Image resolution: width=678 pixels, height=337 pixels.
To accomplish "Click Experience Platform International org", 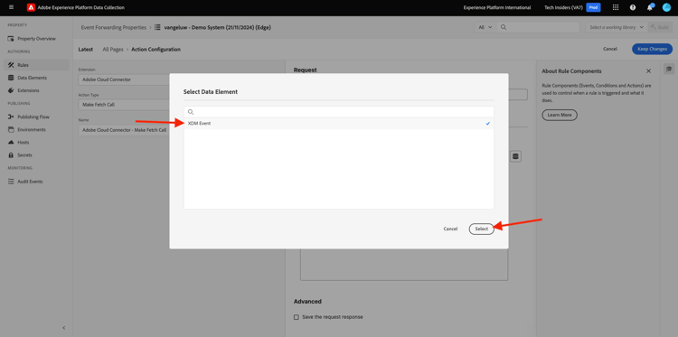I will tap(497, 7).
